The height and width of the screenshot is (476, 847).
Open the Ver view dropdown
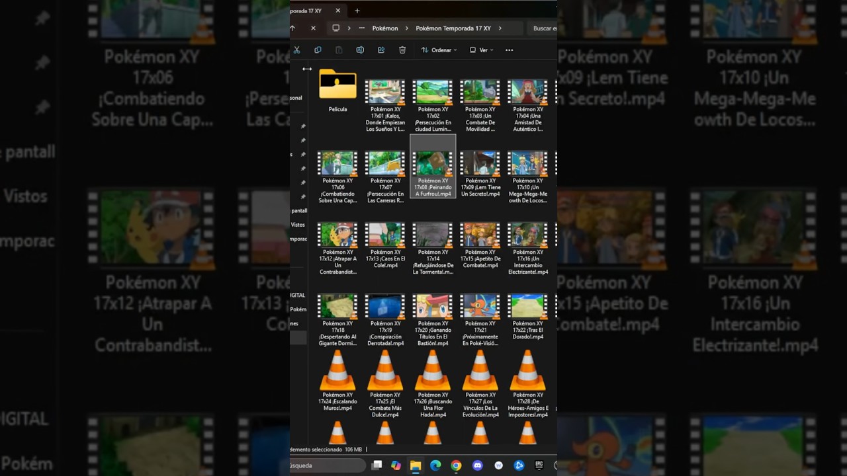[482, 50]
